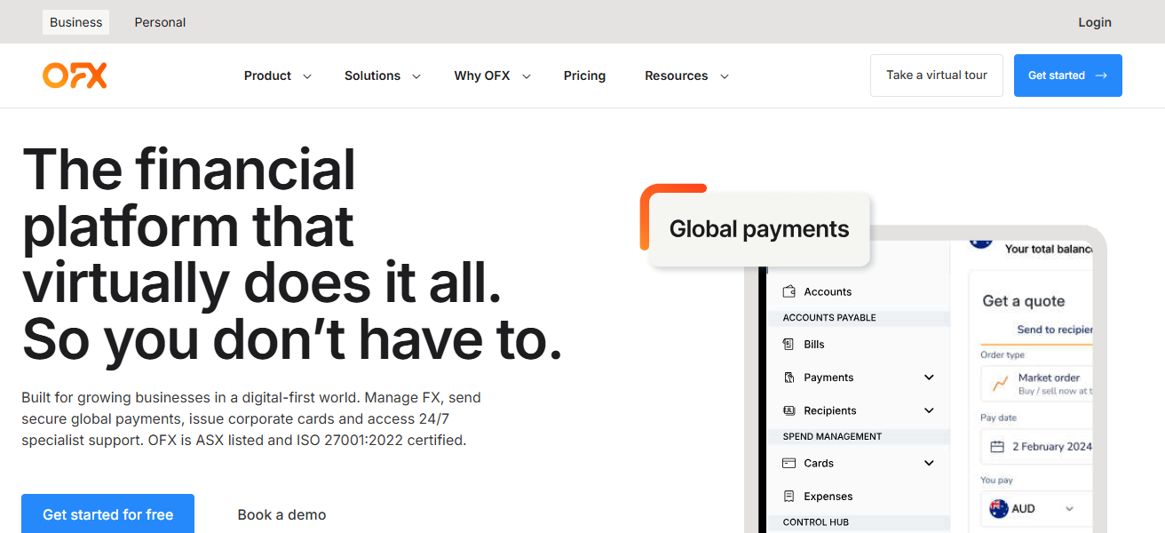The height and width of the screenshot is (533, 1165).
Task: Click the Cards icon in sidebar
Action: pos(789,463)
